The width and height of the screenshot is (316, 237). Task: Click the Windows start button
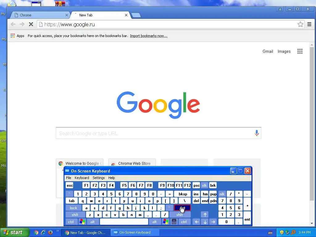pos(14,232)
